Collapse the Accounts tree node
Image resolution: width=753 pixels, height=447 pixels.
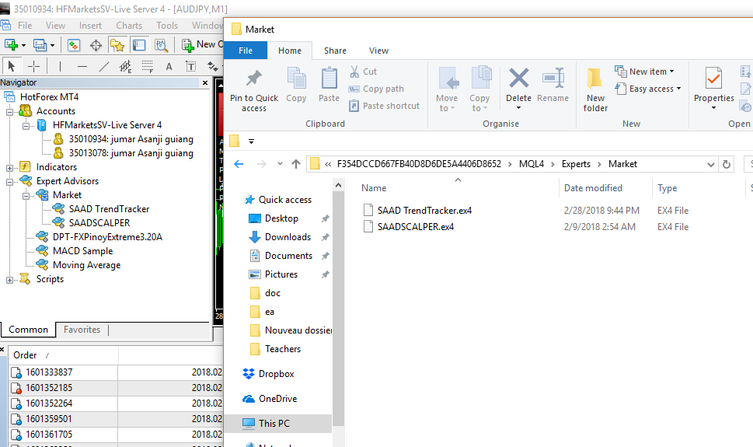(9, 111)
